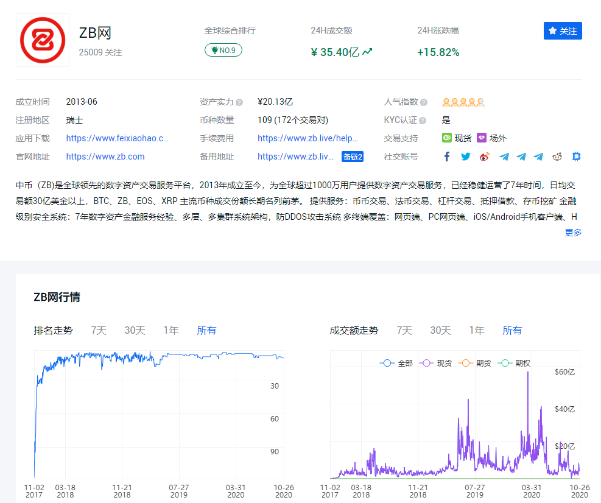
Task: Click the volume trend purple chart
Action: 455,415
